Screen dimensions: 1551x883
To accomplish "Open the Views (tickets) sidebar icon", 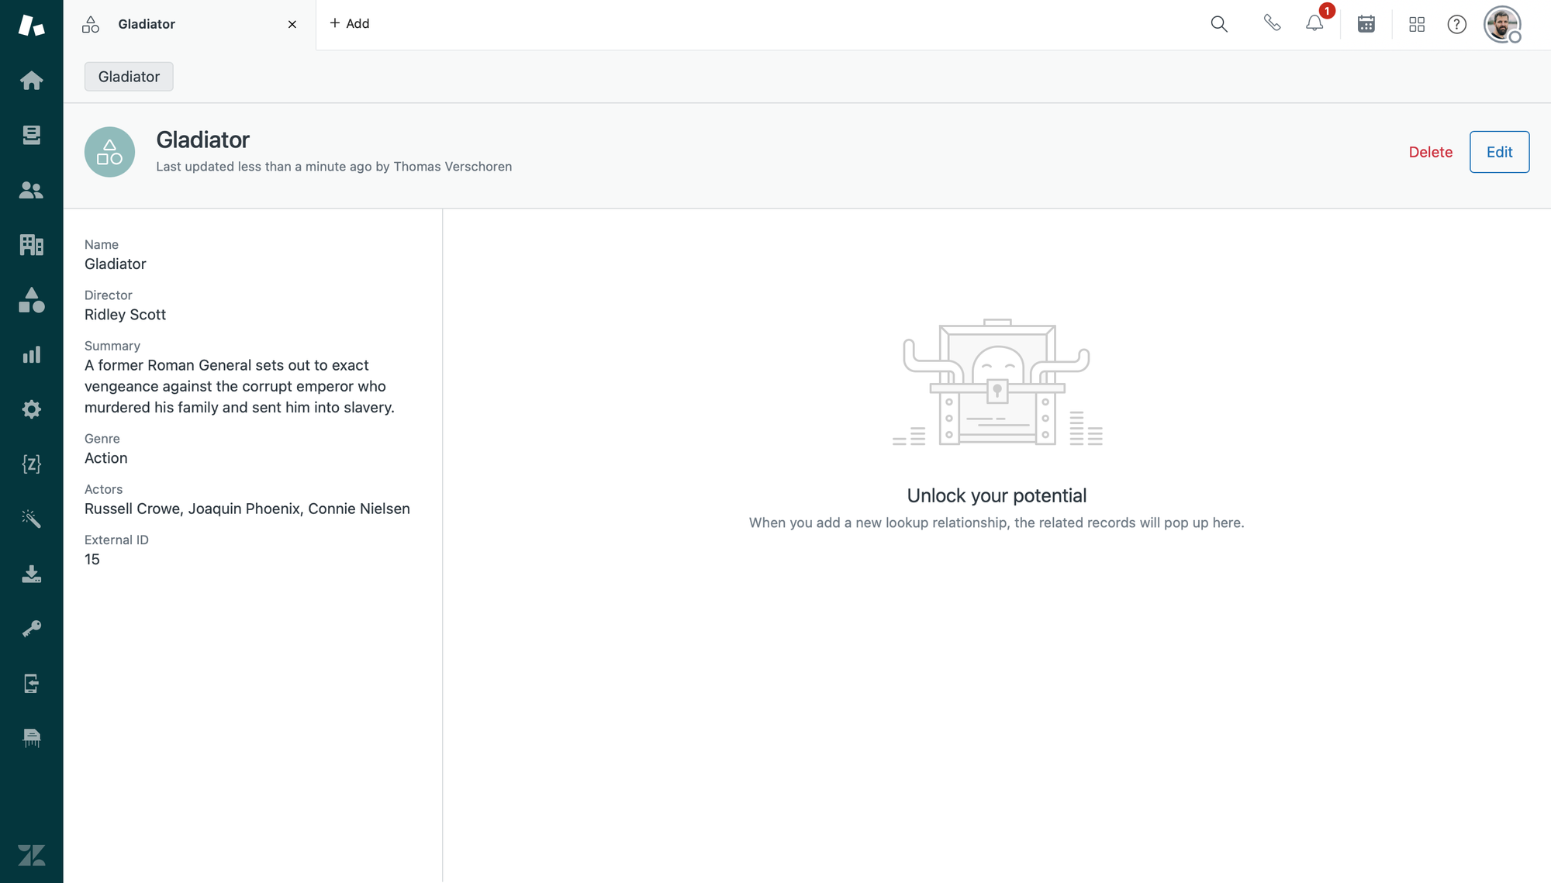I will tap(31, 135).
